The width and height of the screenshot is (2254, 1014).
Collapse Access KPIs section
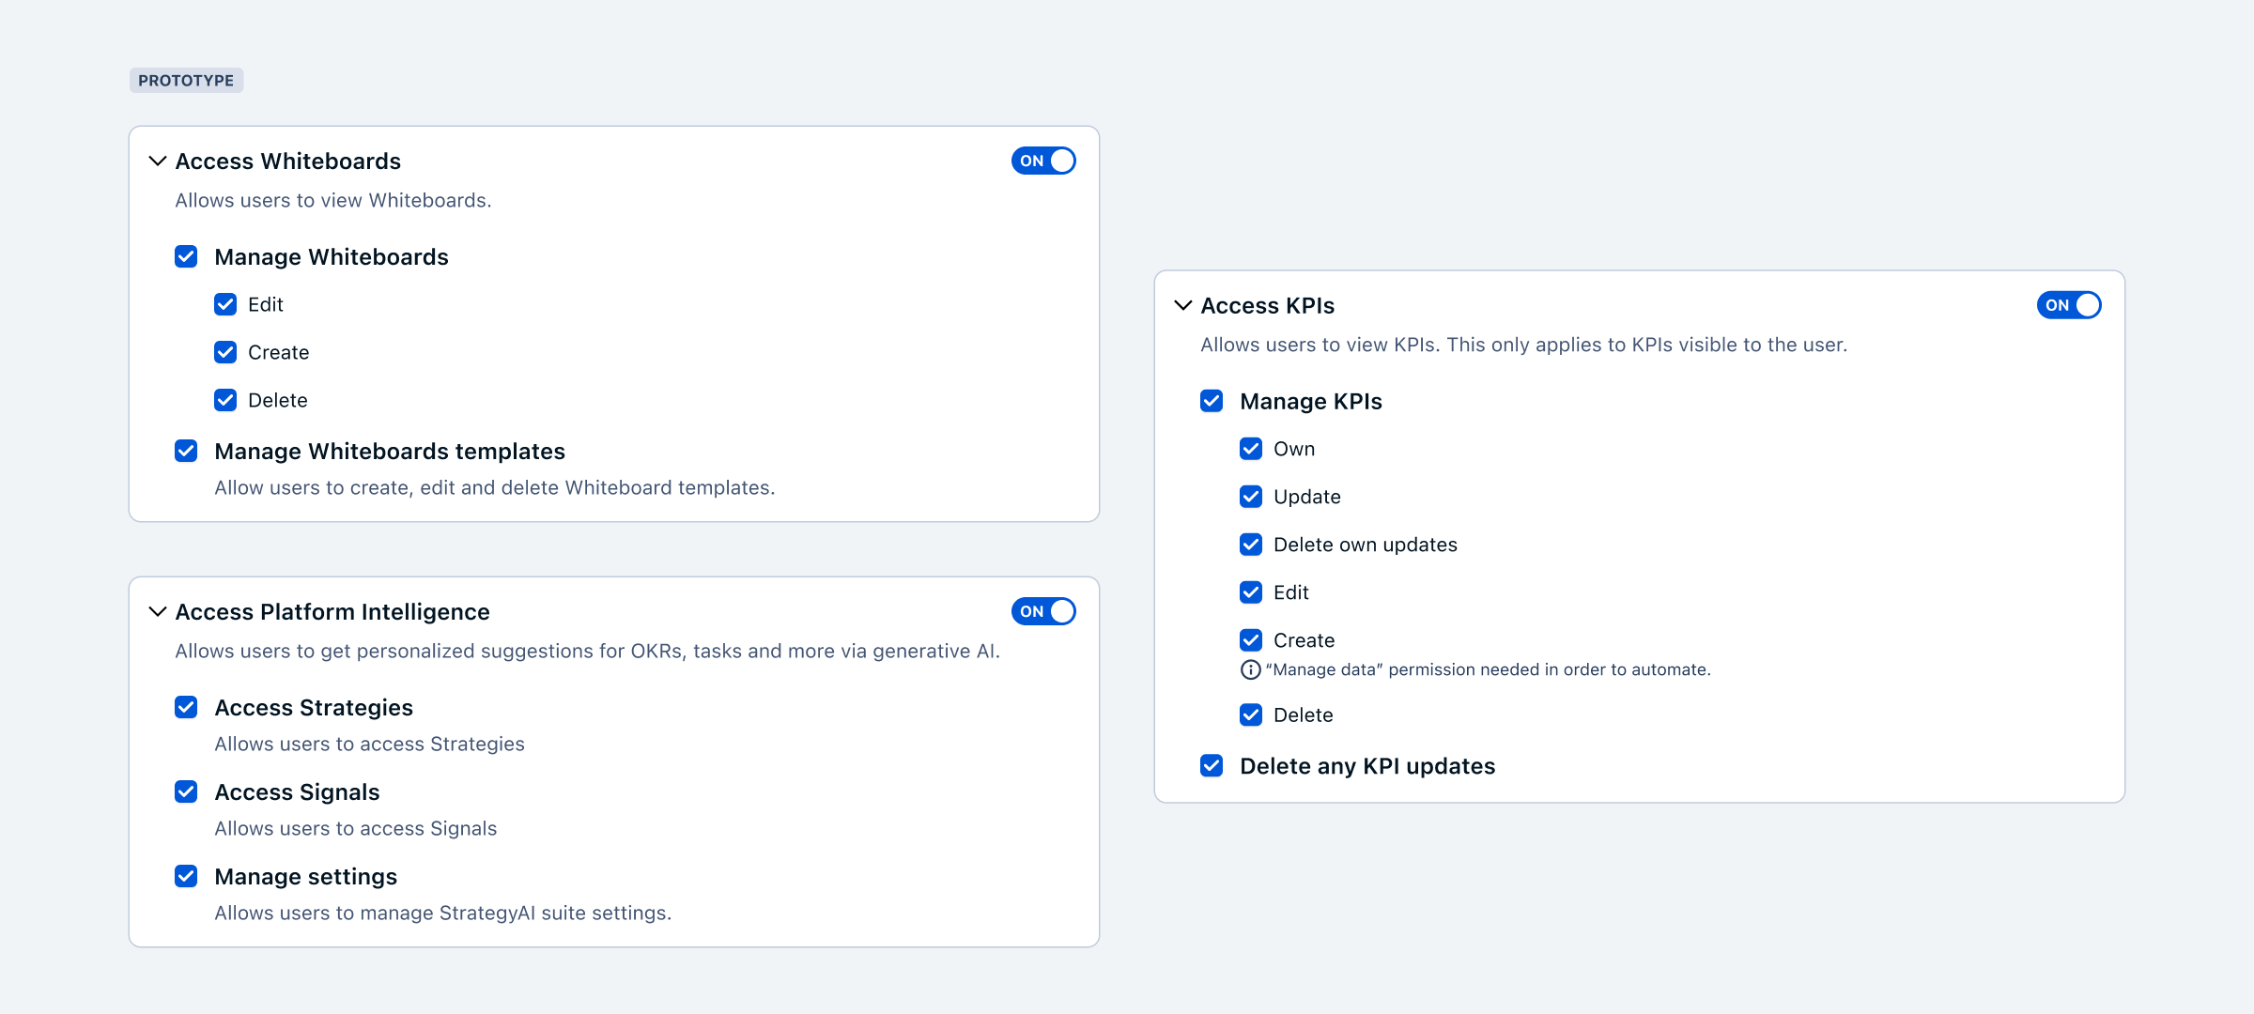[1184, 304]
